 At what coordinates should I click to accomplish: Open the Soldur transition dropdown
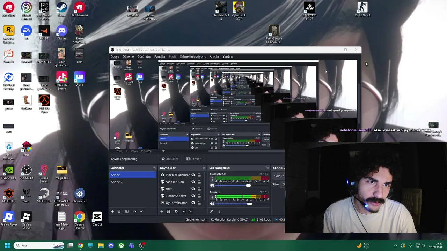click(279, 176)
